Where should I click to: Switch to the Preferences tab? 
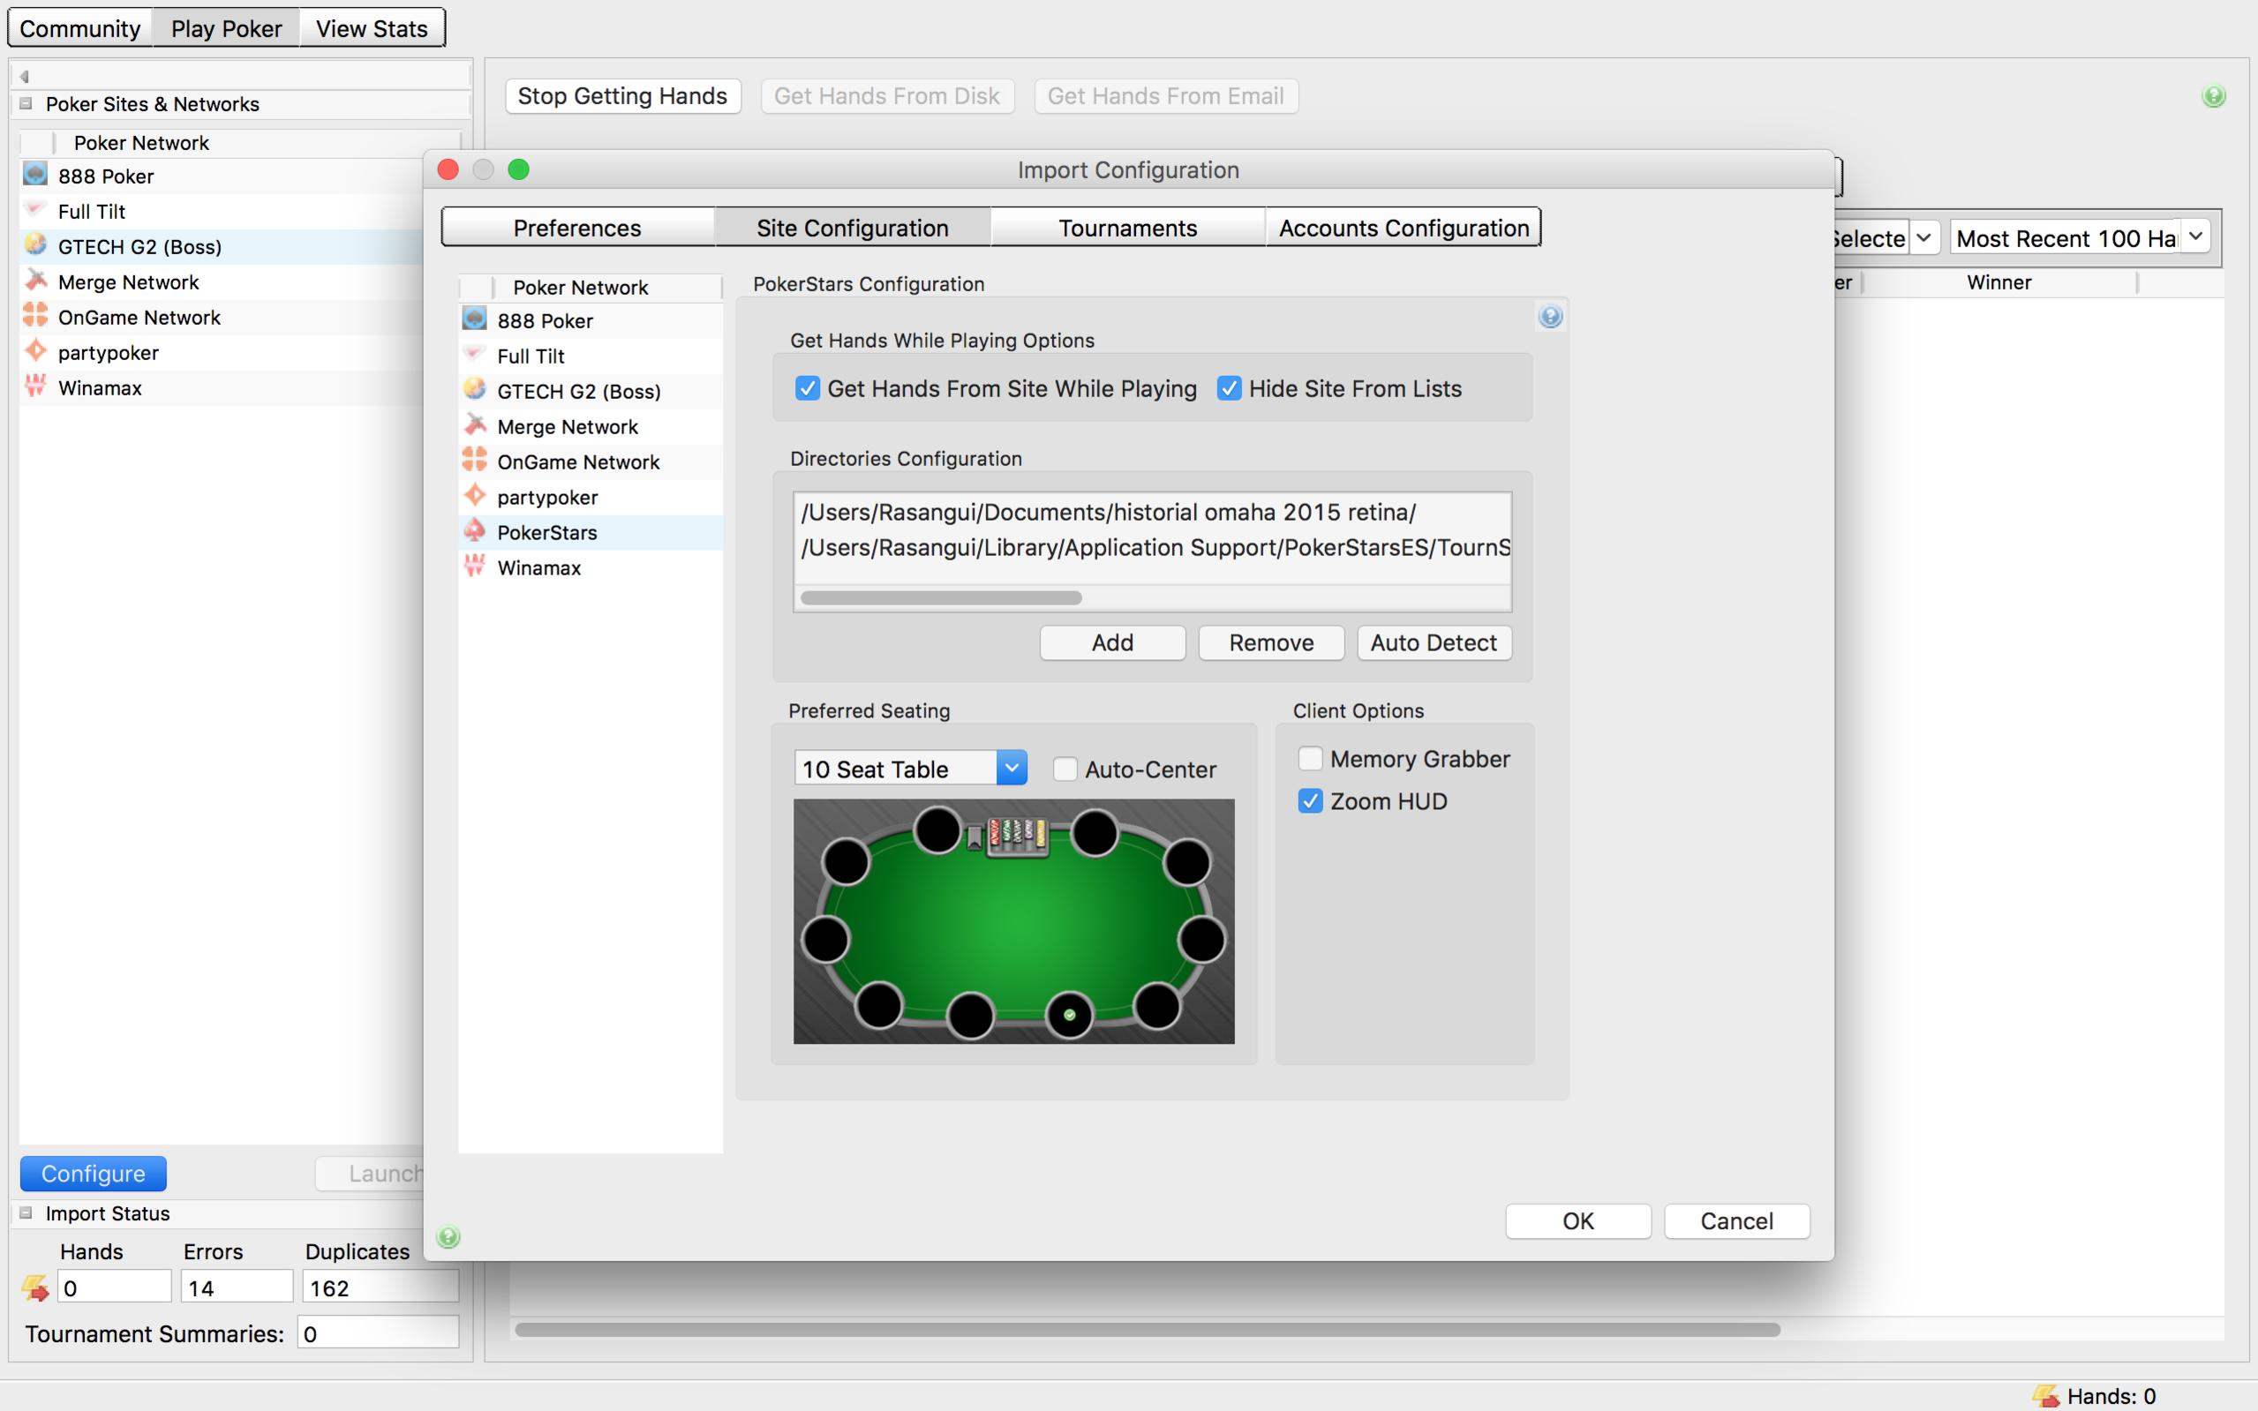[x=577, y=228]
